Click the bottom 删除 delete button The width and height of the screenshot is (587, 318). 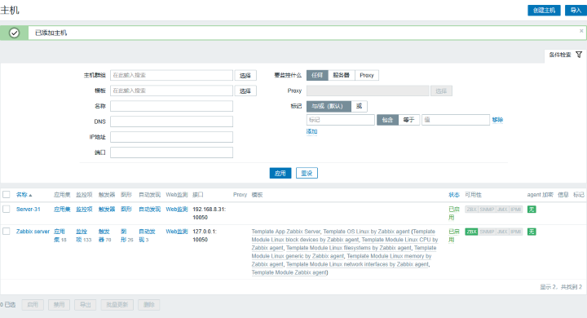(x=149, y=304)
